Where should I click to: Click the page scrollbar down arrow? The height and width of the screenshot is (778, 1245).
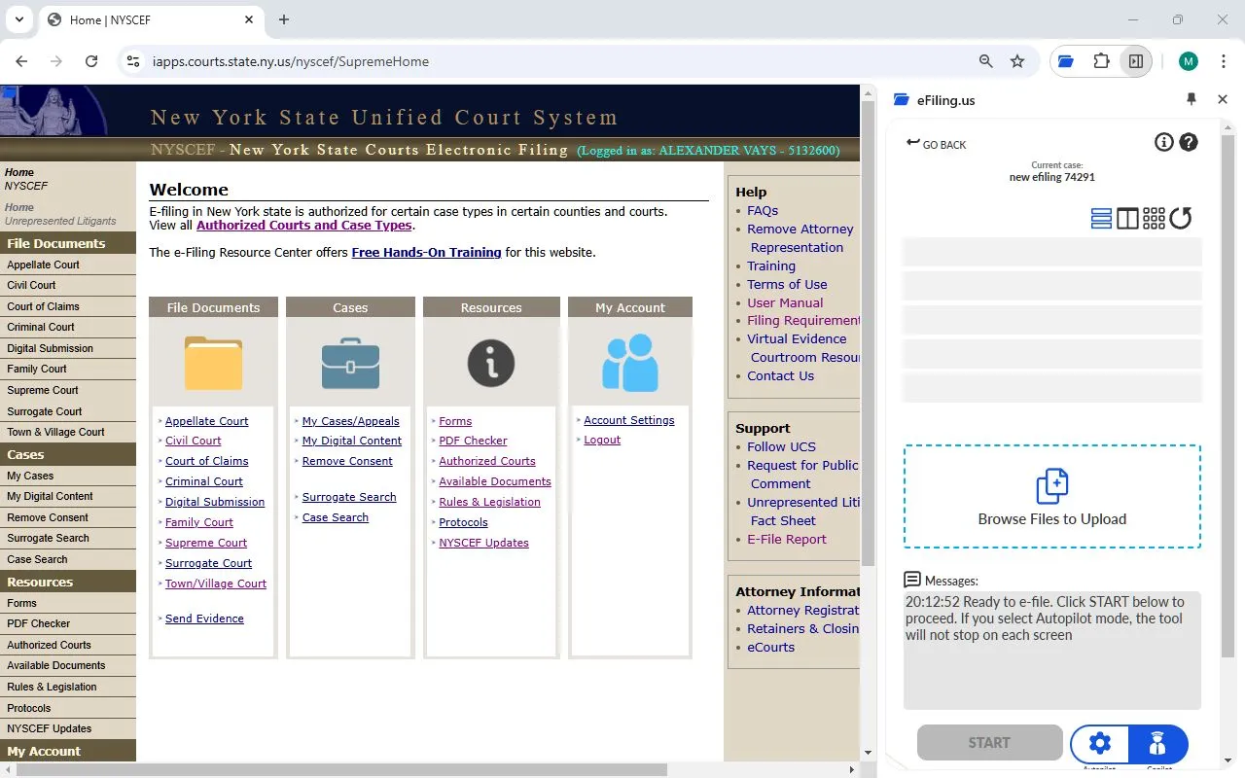tap(869, 752)
